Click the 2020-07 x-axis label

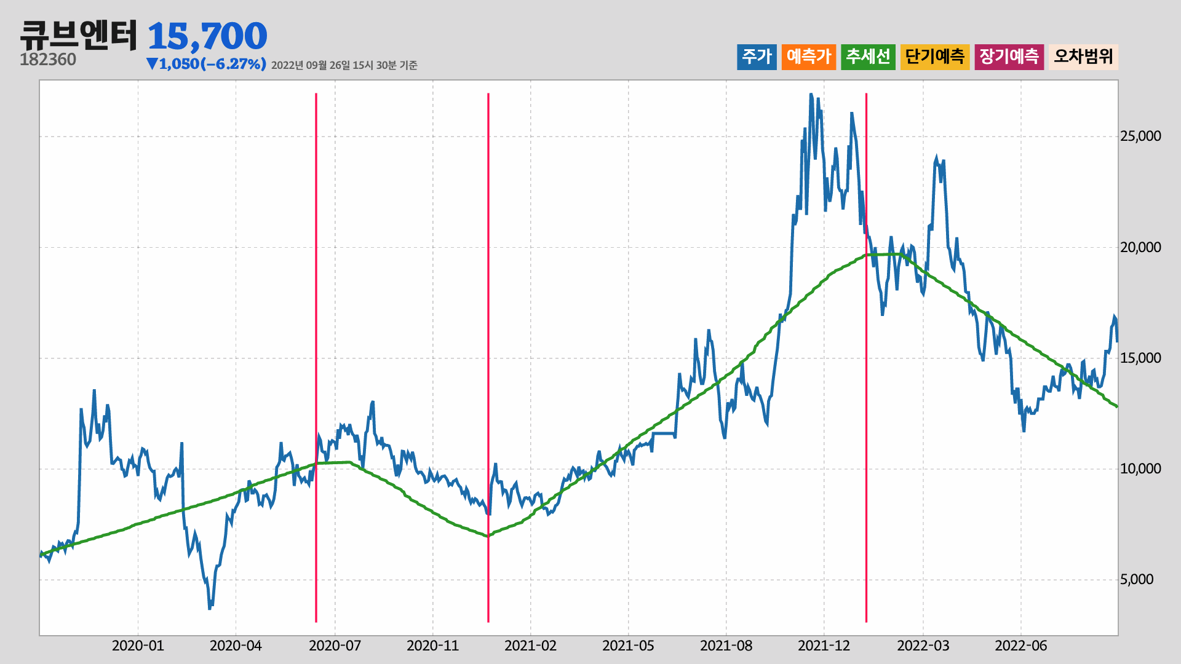click(335, 646)
